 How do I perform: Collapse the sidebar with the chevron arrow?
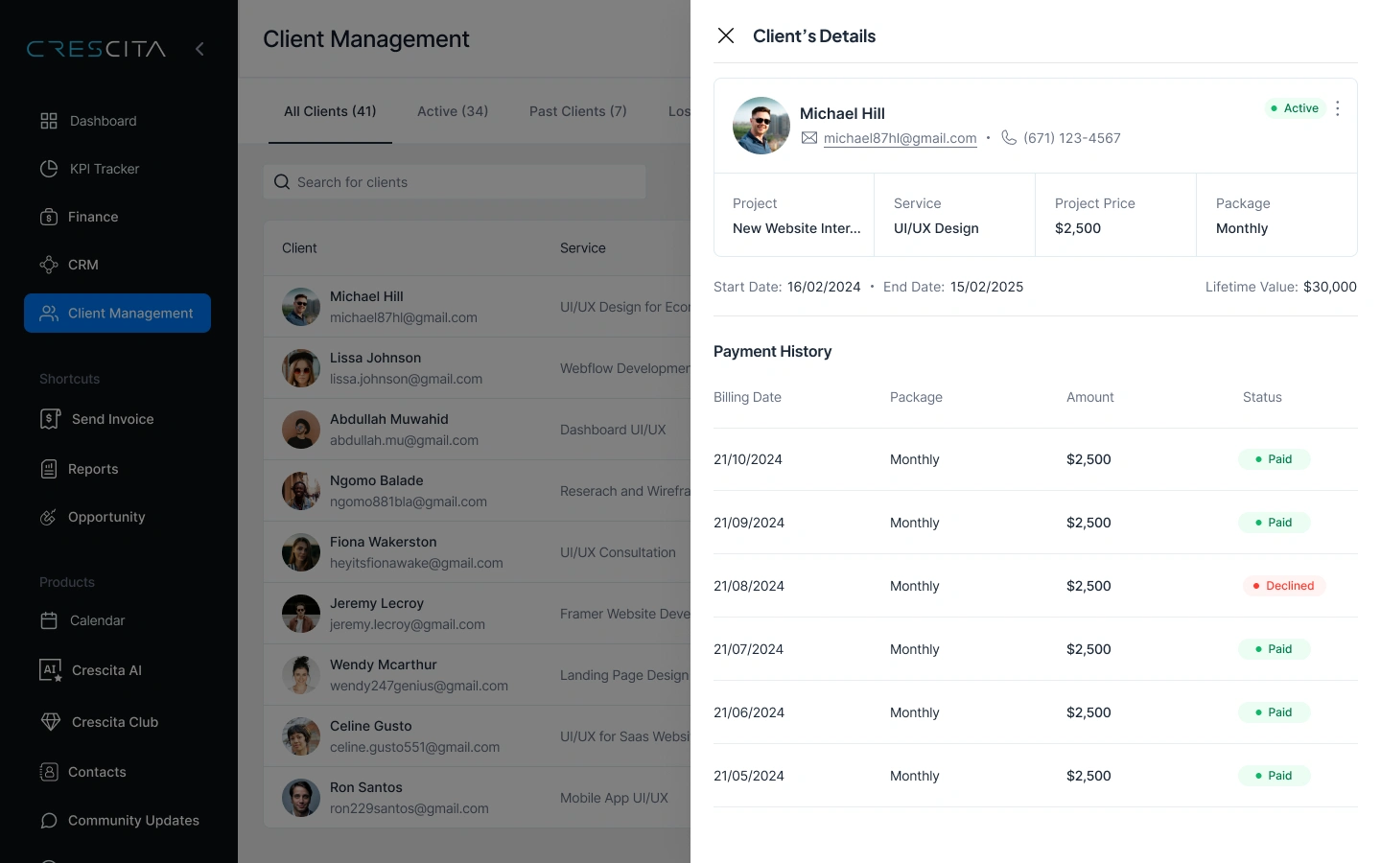click(x=199, y=49)
